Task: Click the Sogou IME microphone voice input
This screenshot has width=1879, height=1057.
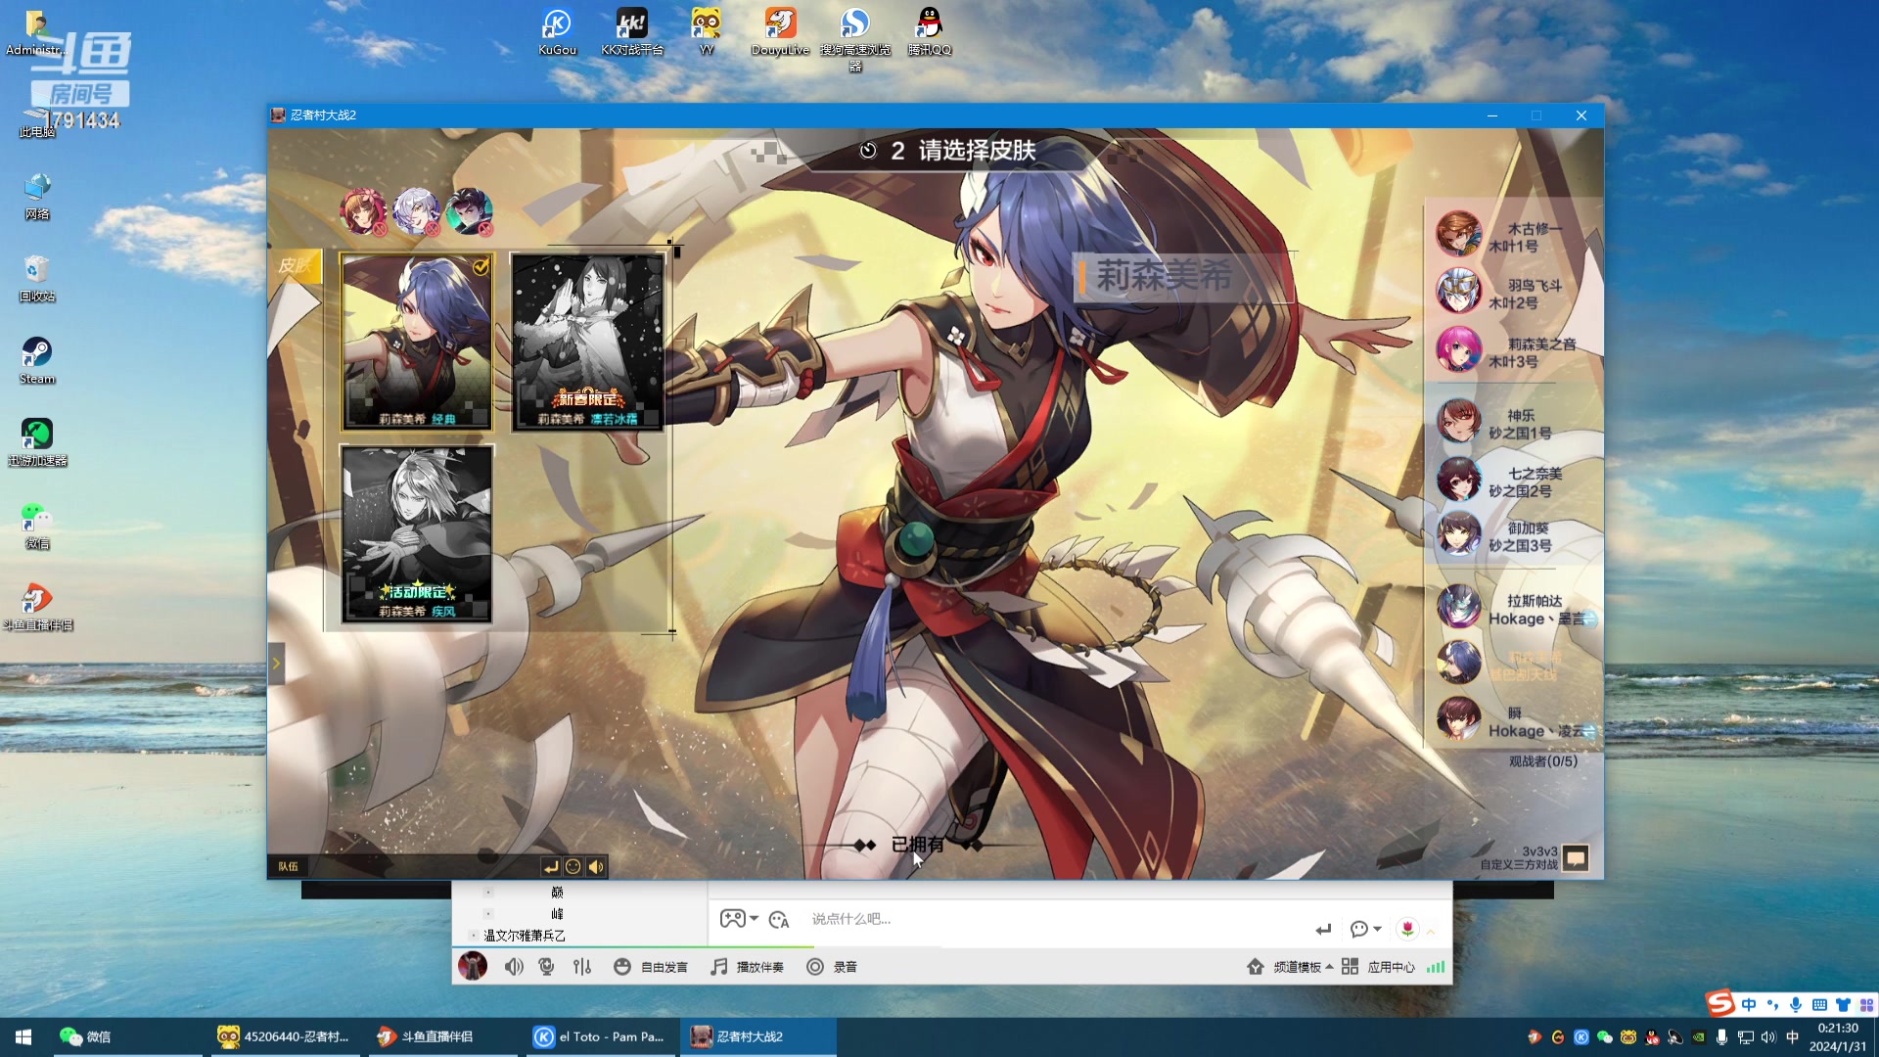Action: pos(1796,1004)
